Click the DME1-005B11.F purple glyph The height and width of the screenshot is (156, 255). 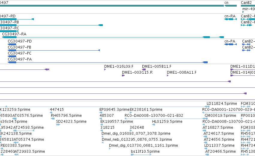coord(144,69)
